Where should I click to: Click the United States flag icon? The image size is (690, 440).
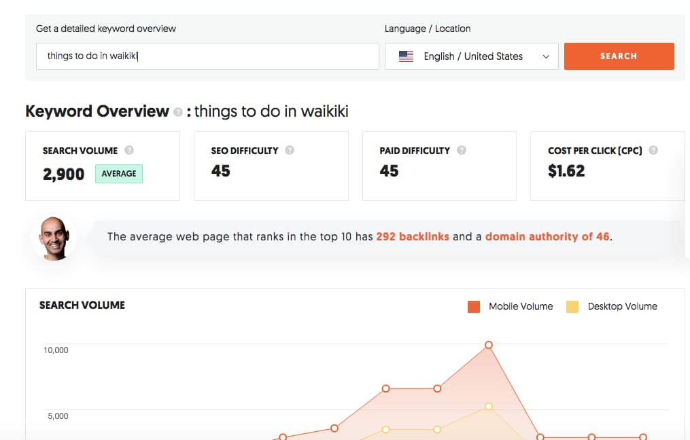click(x=406, y=56)
